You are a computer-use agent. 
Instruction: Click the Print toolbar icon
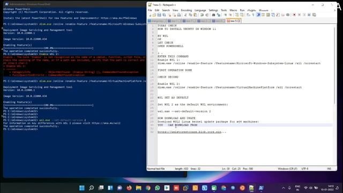click(179, 15)
